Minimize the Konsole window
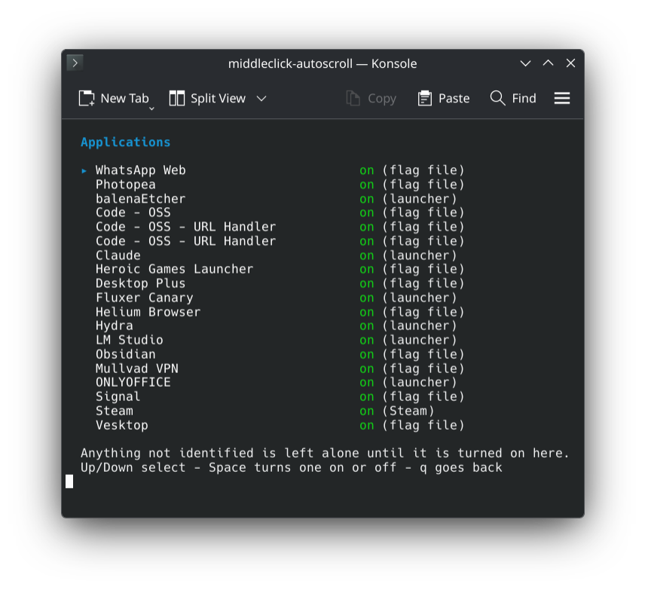This screenshot has height=590, width=645. tap(525, 63)
